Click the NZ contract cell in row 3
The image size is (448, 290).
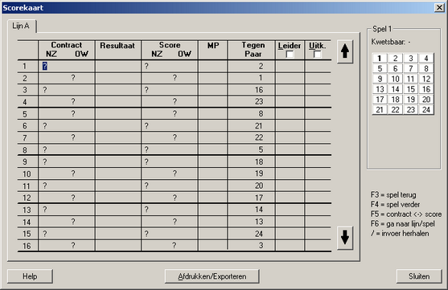45,90
